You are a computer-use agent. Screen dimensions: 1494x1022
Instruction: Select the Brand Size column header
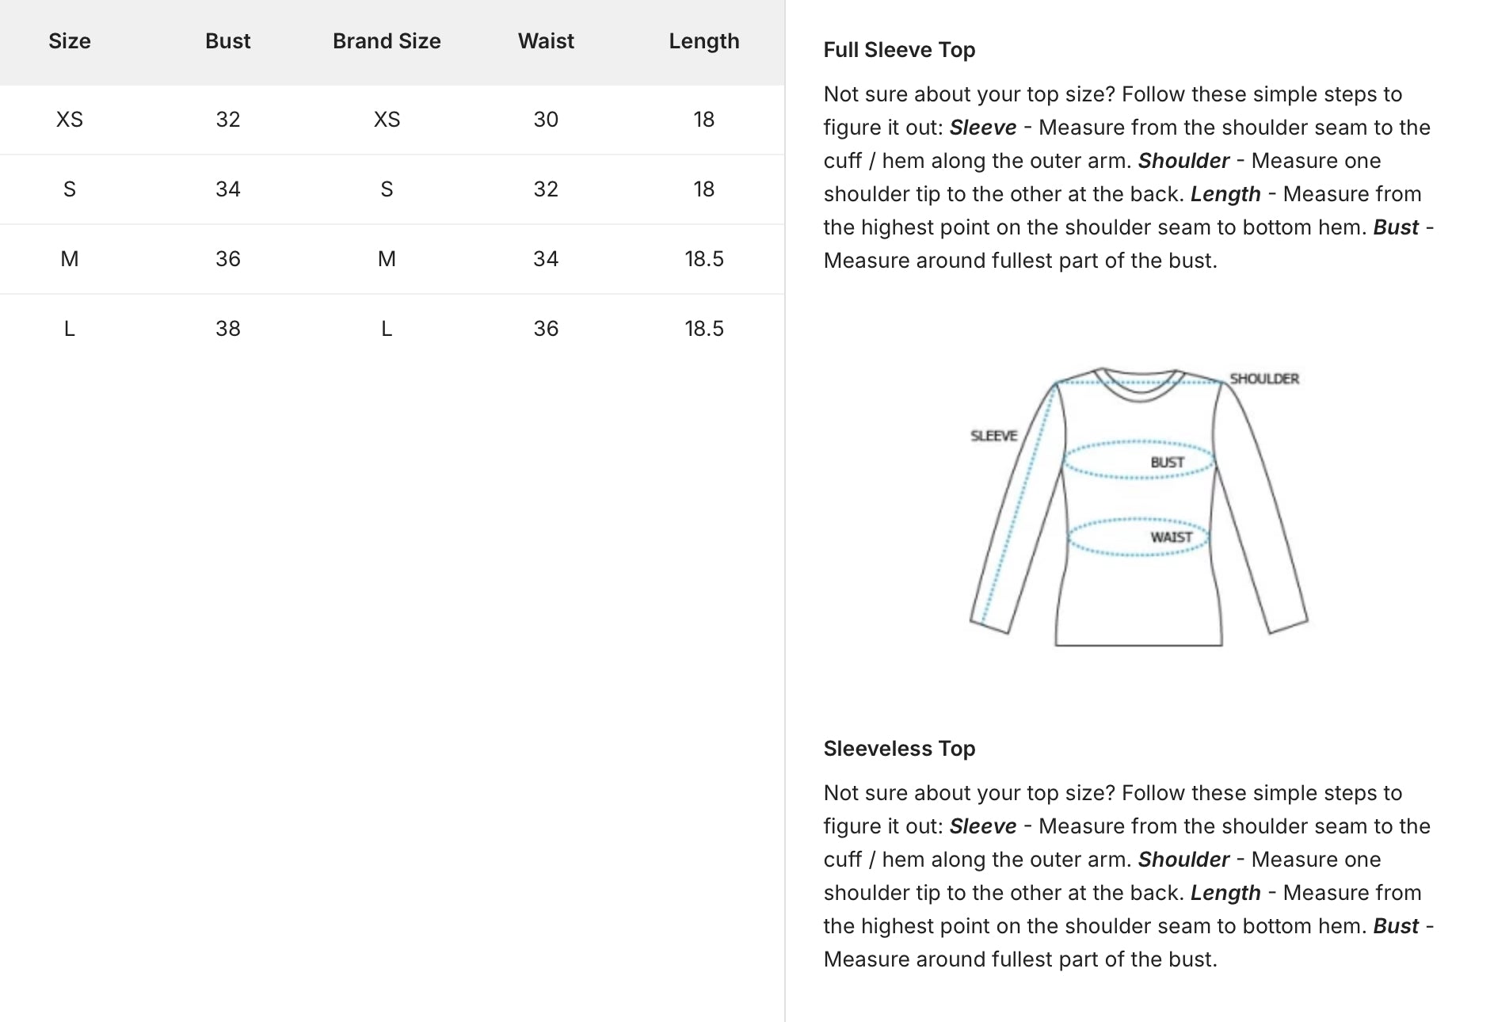[387, 41]
